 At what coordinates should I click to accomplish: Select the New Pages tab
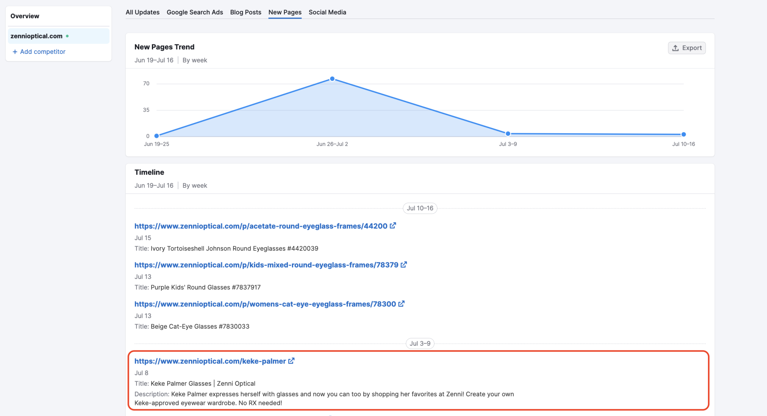pos(285,12)
